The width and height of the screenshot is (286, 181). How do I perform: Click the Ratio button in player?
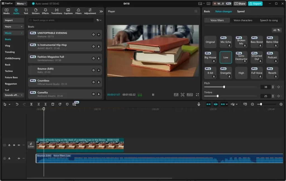point(190,95)
